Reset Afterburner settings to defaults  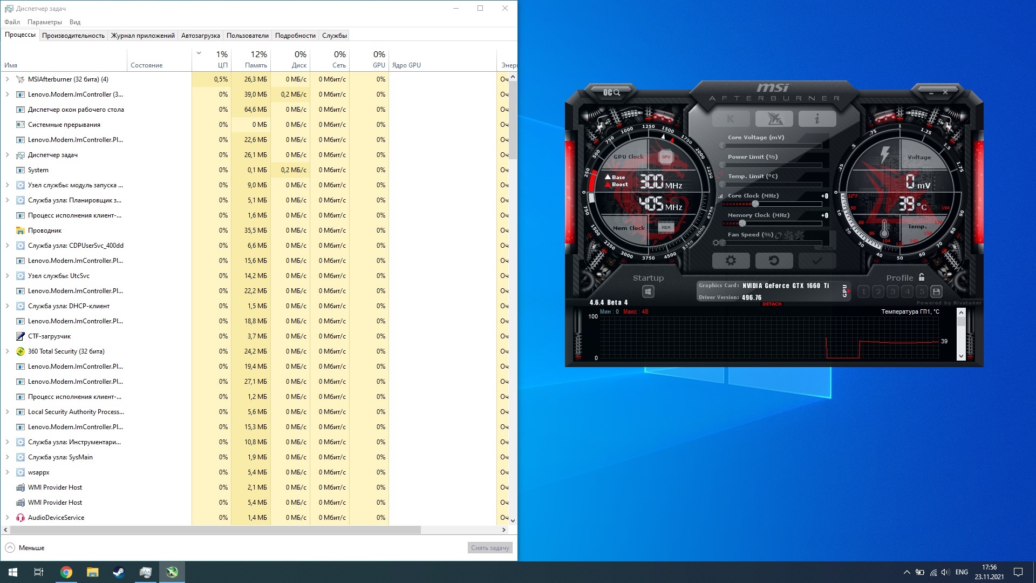tap(774, 261)
